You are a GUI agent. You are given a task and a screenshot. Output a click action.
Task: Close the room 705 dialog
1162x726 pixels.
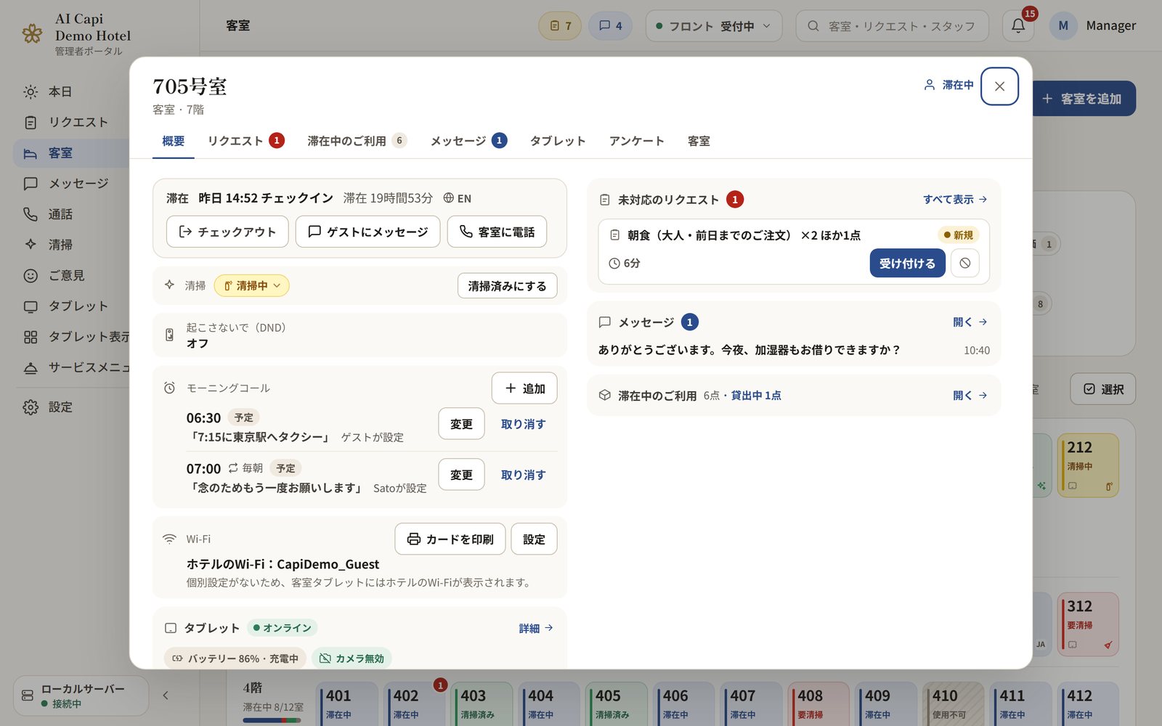(999, 86)
